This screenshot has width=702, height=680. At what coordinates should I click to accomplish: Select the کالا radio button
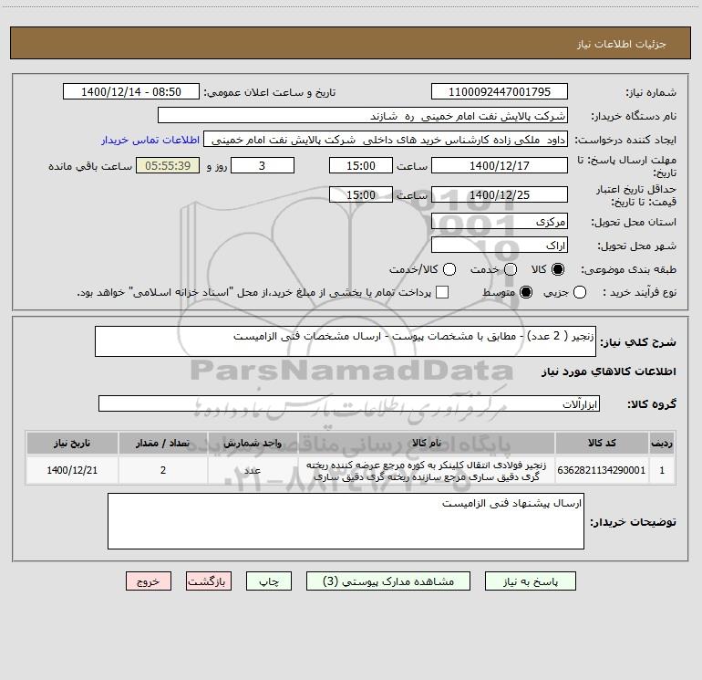click(558, 269)
